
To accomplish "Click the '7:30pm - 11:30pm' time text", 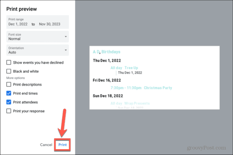I will point(126,88).
